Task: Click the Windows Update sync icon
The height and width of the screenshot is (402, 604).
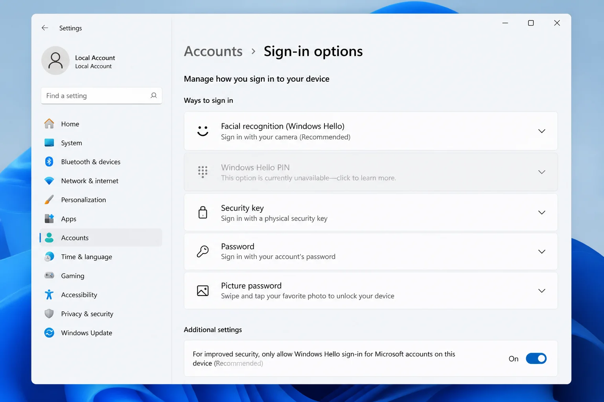Action: pos(49,333)
